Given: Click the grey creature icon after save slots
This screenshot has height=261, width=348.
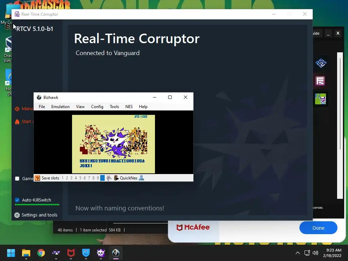Looking at the screenshot, I should (109, 178).
